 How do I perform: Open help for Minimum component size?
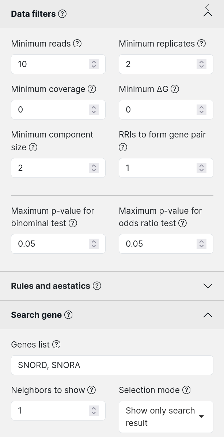coord(33,147)
